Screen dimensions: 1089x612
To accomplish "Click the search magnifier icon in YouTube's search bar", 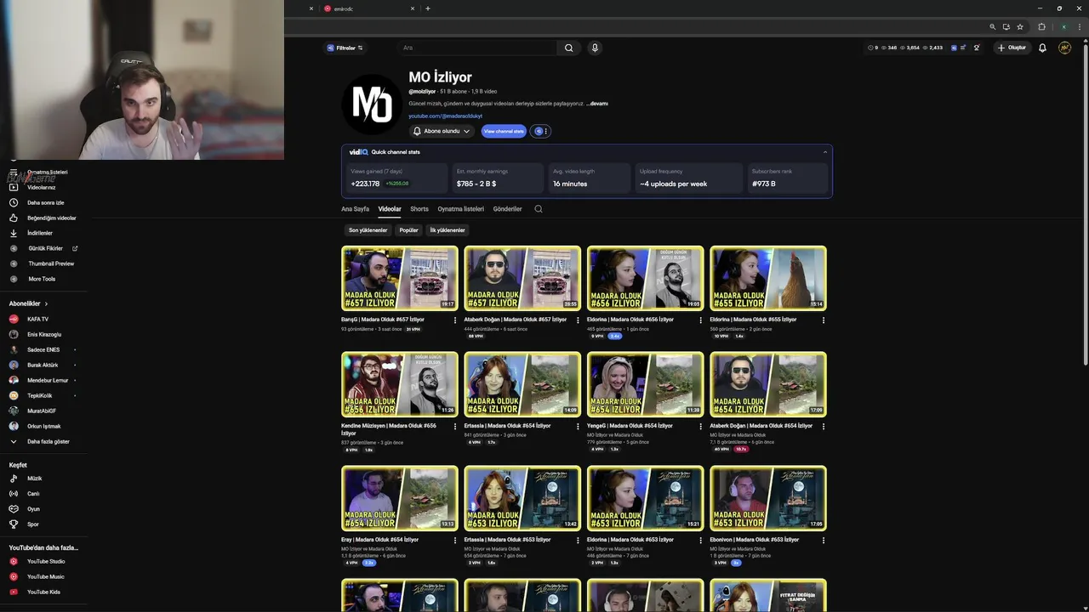I will (569, 48).
